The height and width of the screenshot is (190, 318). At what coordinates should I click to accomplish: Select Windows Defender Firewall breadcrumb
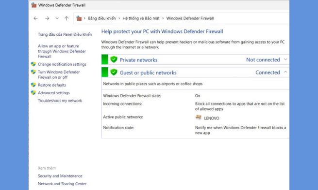point(190,18)
